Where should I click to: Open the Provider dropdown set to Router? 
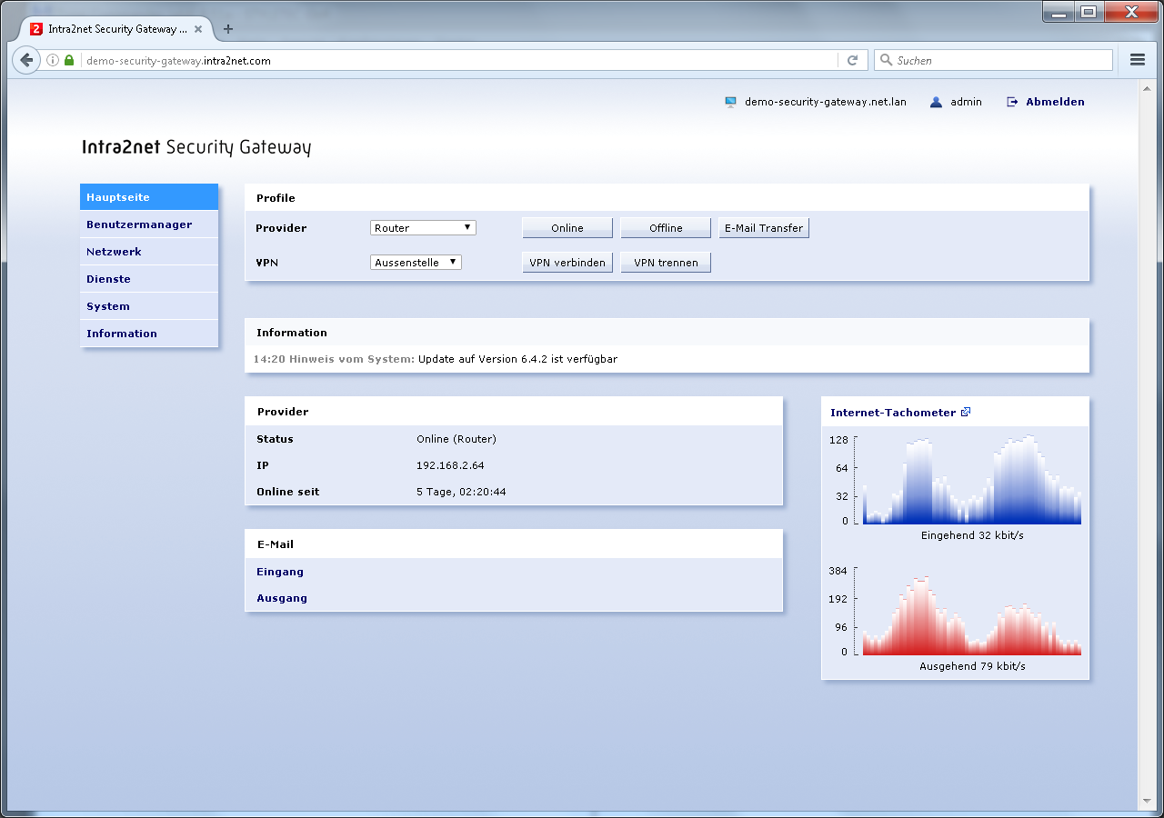(423, 228)
